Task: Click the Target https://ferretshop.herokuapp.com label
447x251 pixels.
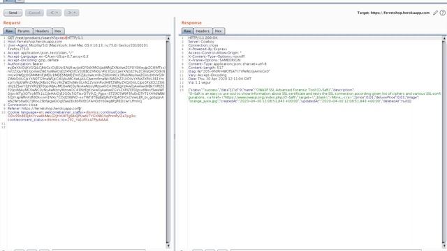Action: pos(393,13)
